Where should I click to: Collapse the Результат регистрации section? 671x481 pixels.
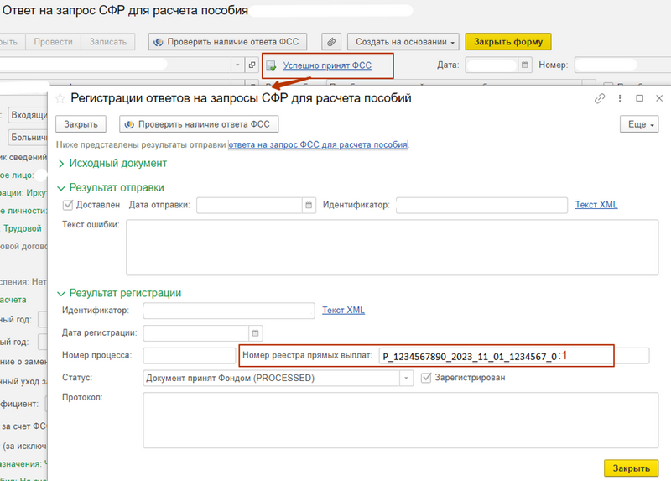coord(61,293)
